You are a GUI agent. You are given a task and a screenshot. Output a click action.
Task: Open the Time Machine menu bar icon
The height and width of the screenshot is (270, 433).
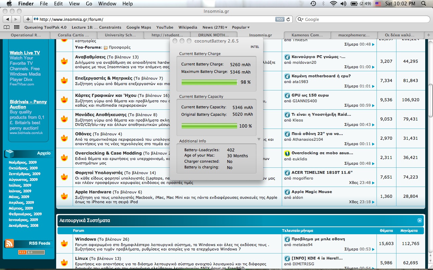pos(313,4)
